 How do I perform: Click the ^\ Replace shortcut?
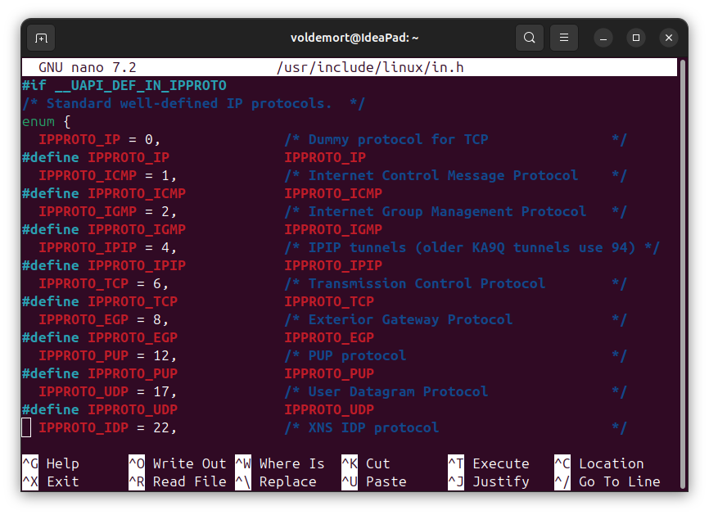276,481
